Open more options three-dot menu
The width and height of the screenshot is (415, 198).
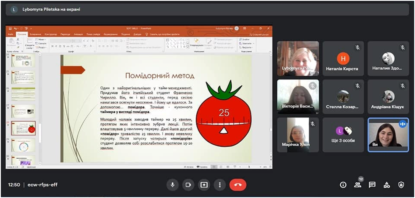(x=219, y=184)
